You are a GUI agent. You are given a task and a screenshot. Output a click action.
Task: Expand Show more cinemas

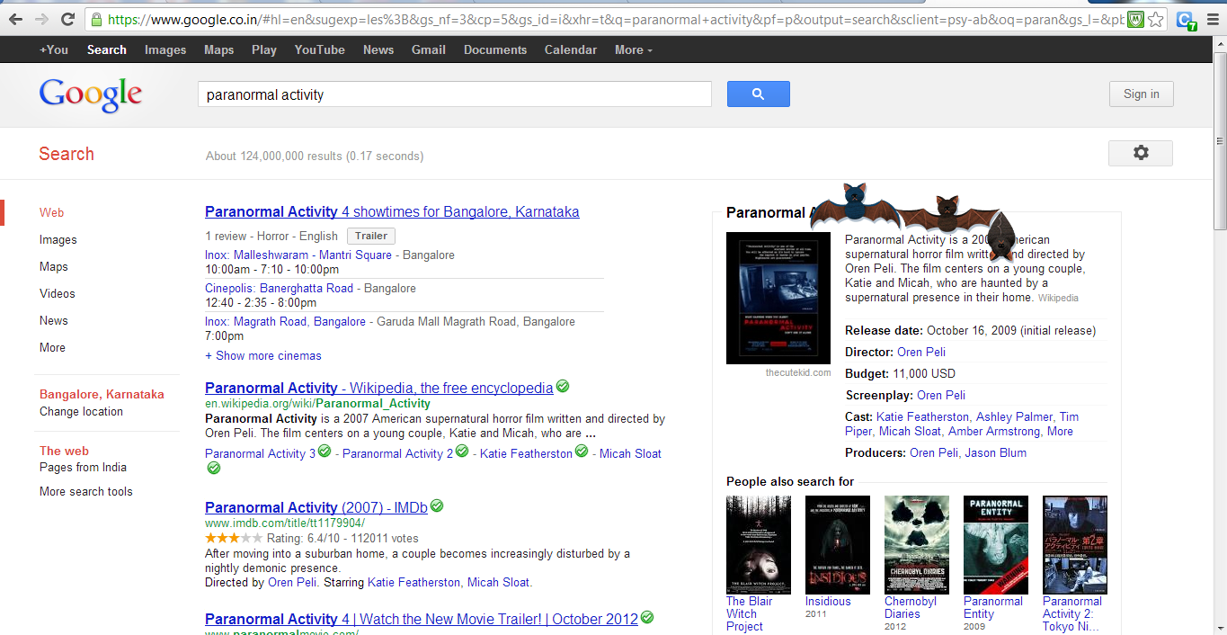263,355
